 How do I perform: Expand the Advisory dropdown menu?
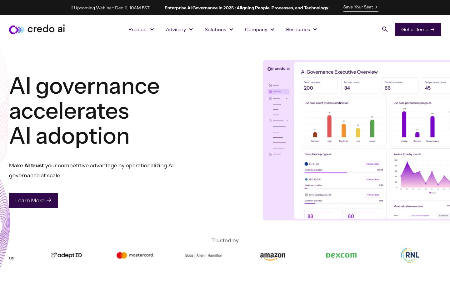pos(179,29)
